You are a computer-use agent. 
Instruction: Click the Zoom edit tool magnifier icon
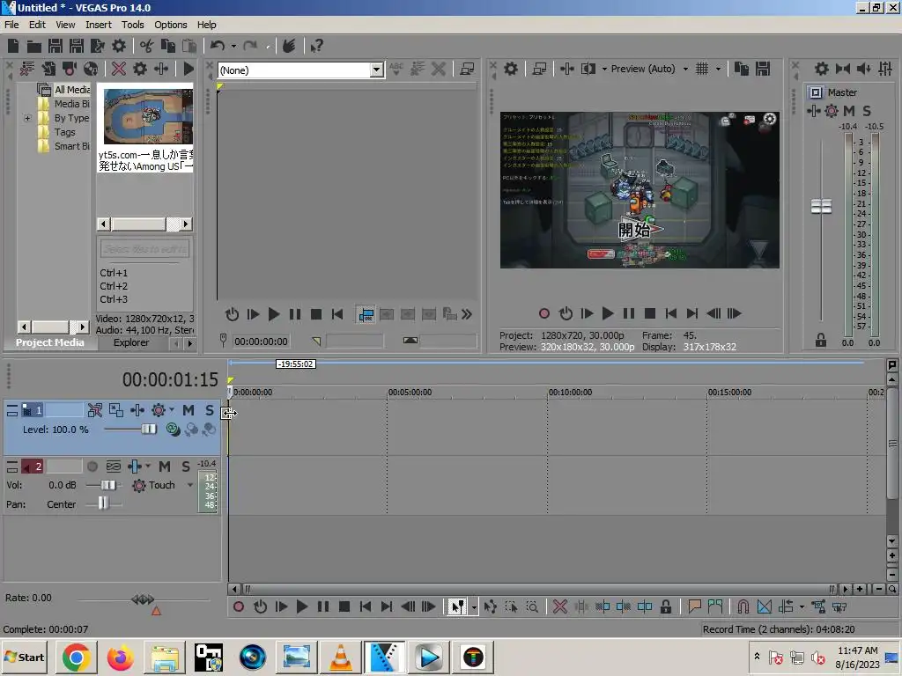532,606
